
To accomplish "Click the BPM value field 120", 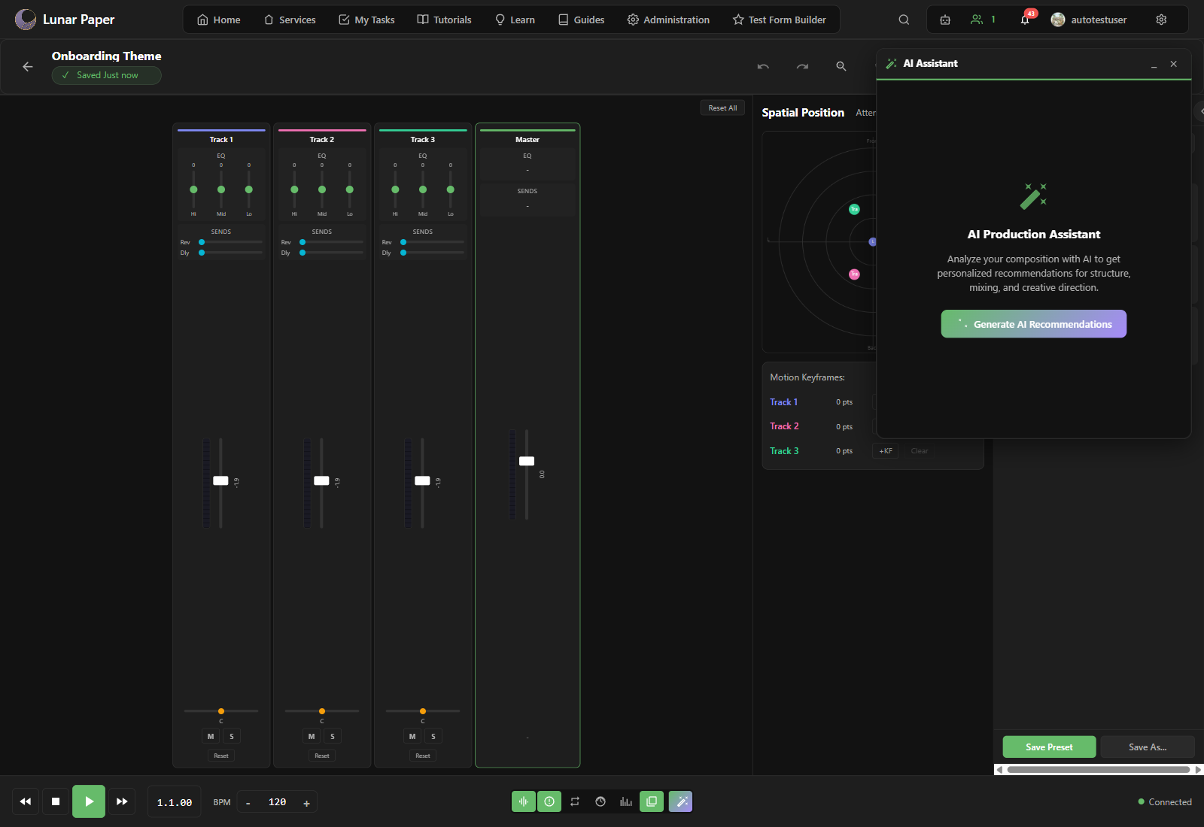I will click(277, 802).
